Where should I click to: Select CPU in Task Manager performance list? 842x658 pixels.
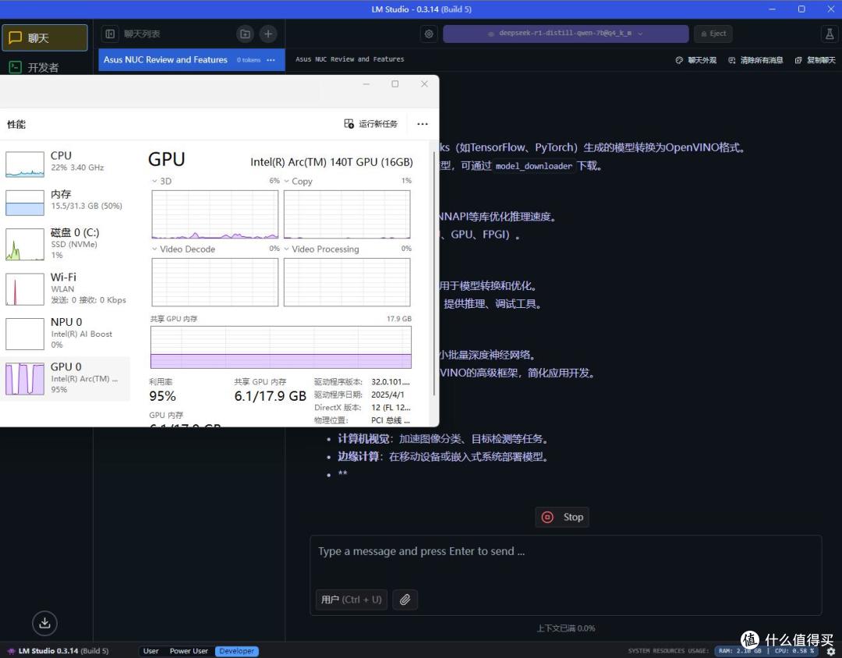[x=65, y=163]
